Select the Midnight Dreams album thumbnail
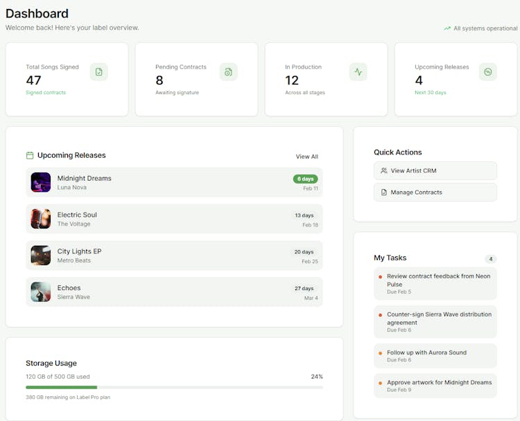This screenshot has height=421, width=520. coord(41,183)
